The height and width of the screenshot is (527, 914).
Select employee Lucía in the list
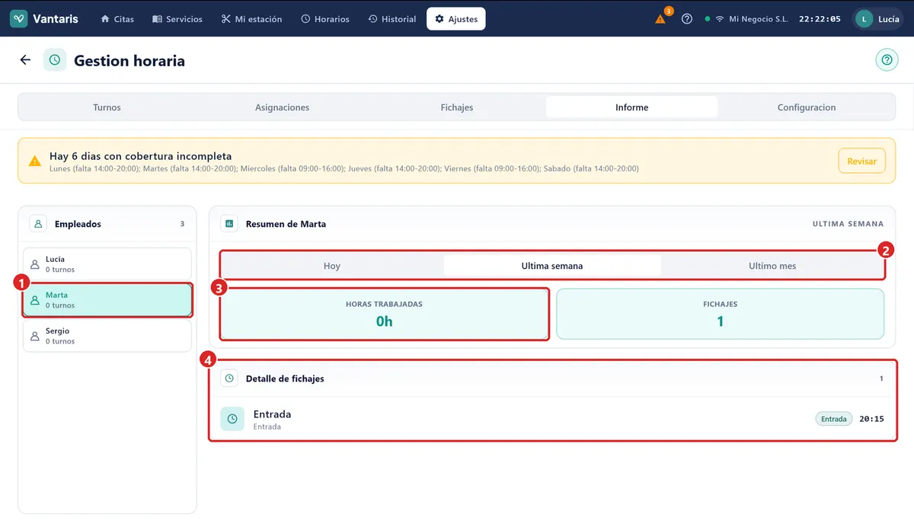(x=107, y=264)
